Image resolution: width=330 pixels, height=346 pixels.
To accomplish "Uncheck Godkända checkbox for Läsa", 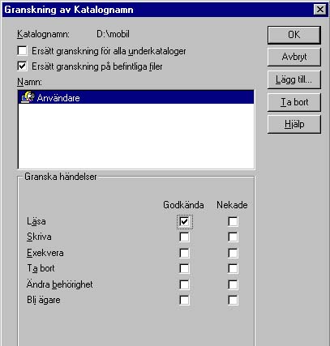I will click(184, 222).
